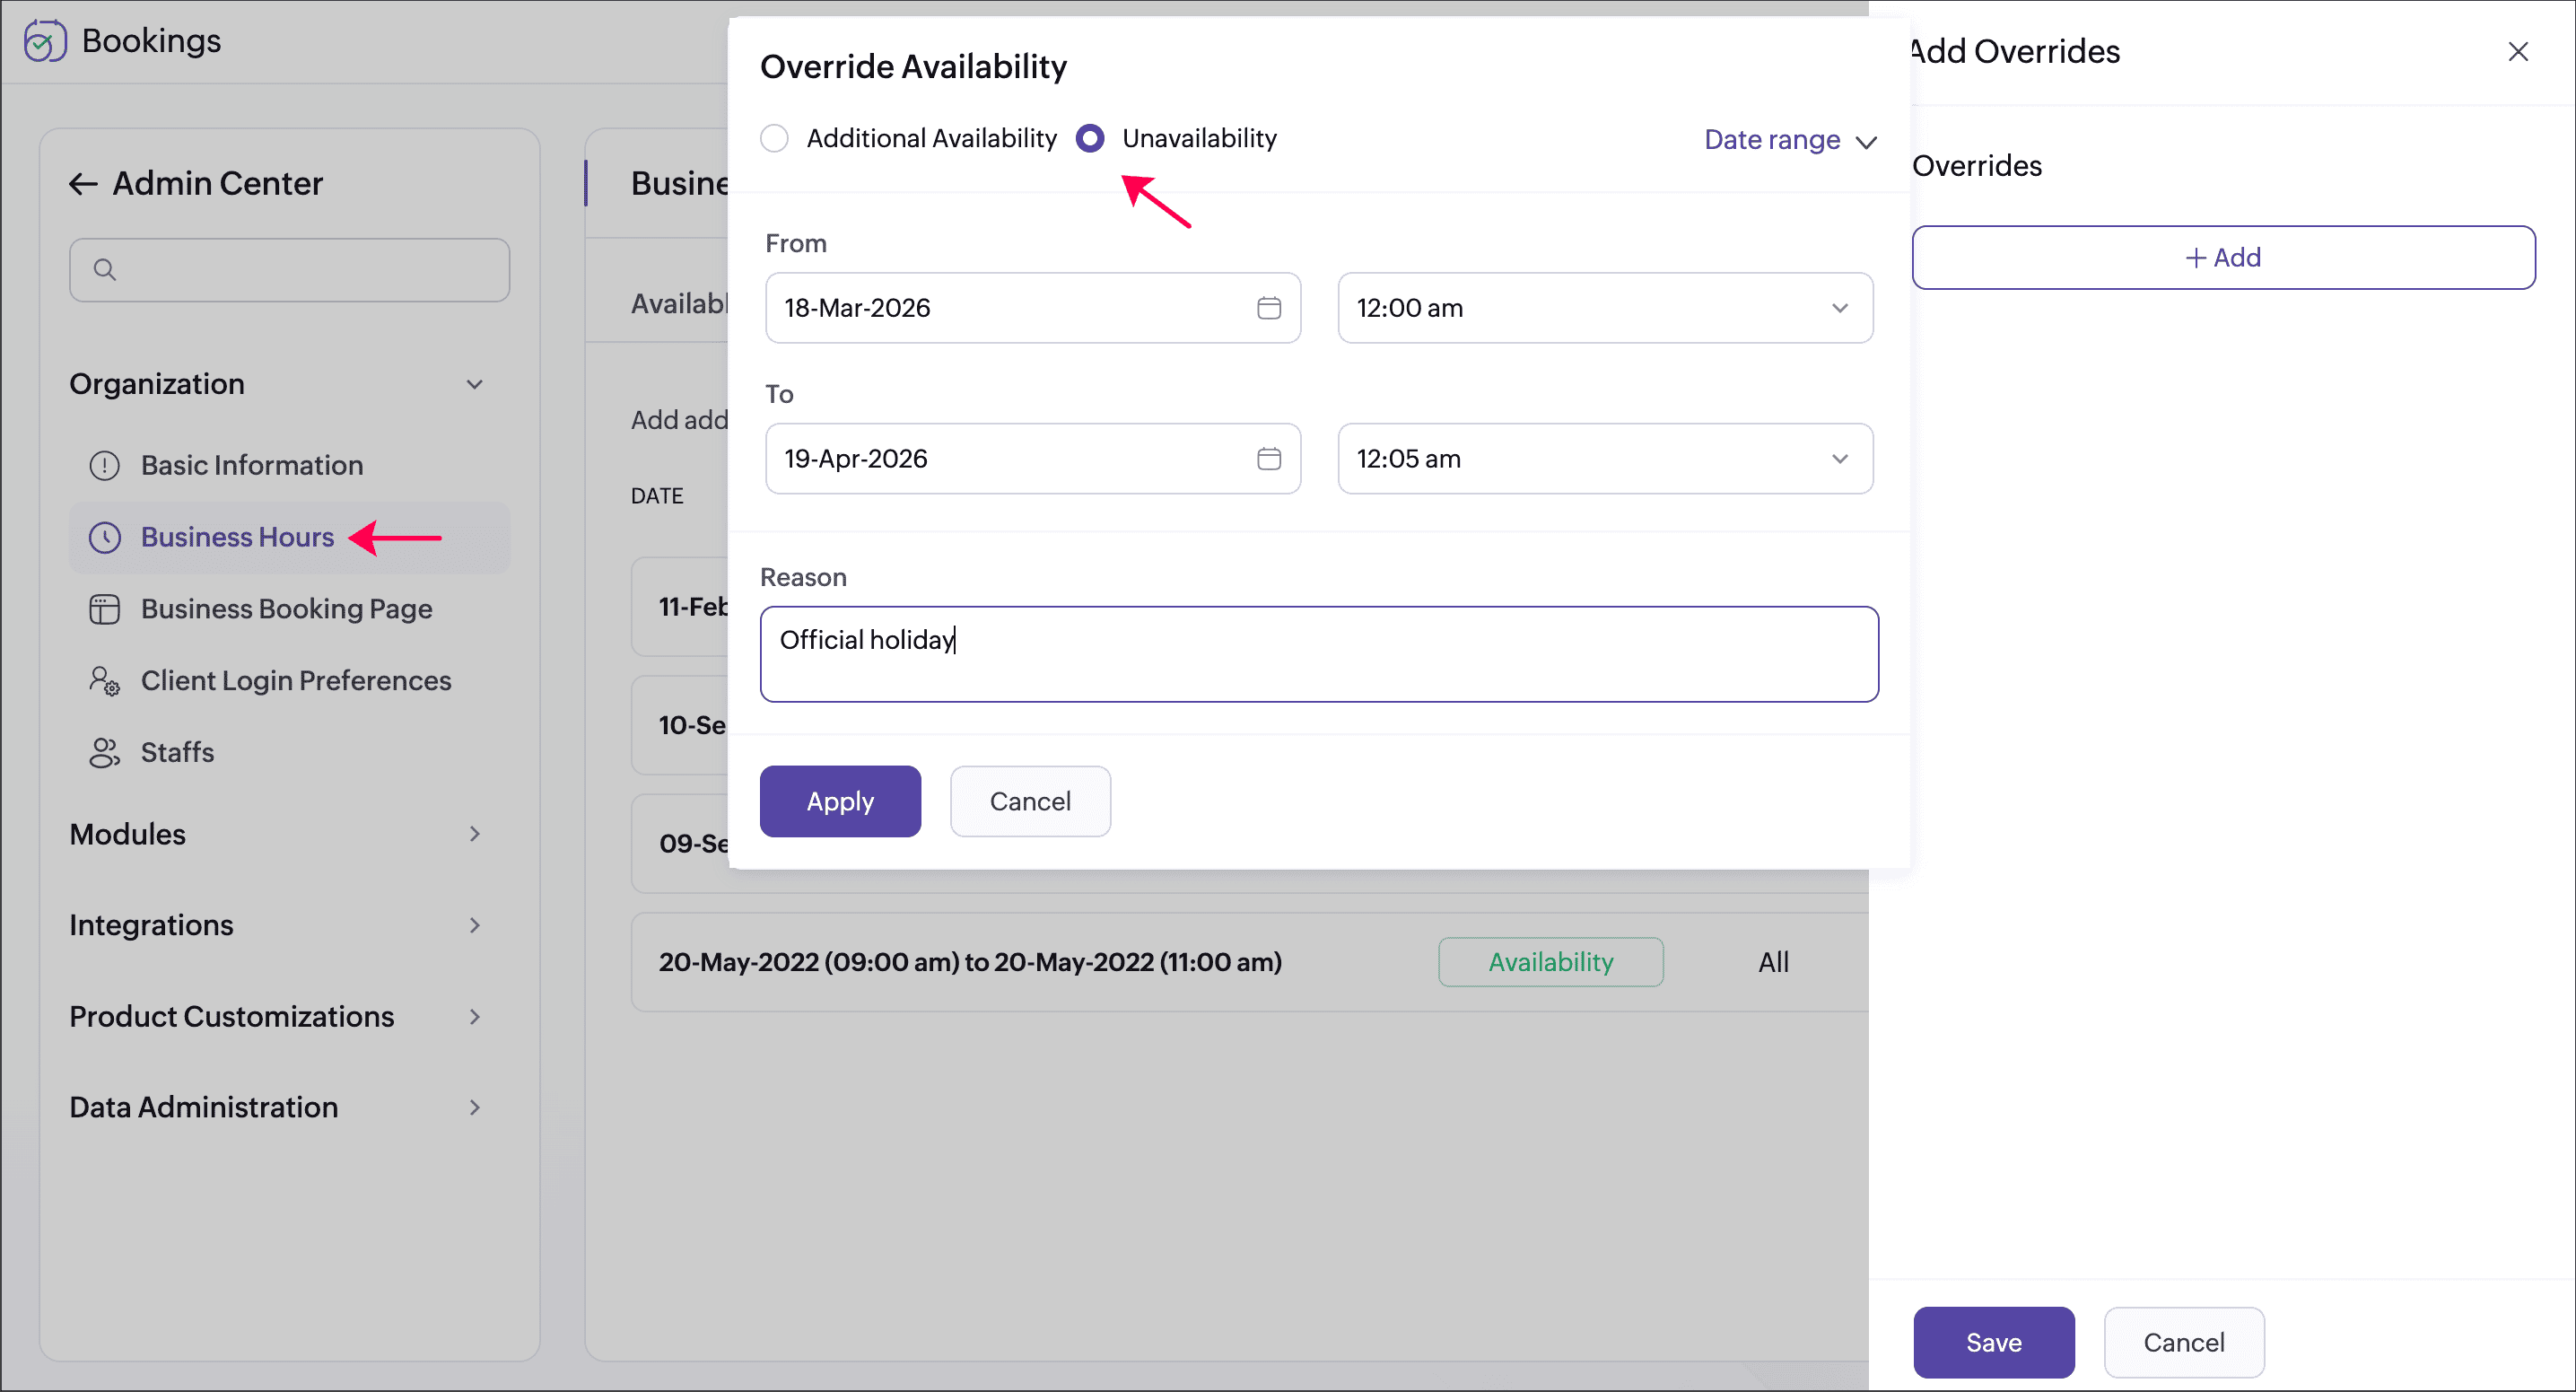Open the Date range dropdown

point(1789,140)
